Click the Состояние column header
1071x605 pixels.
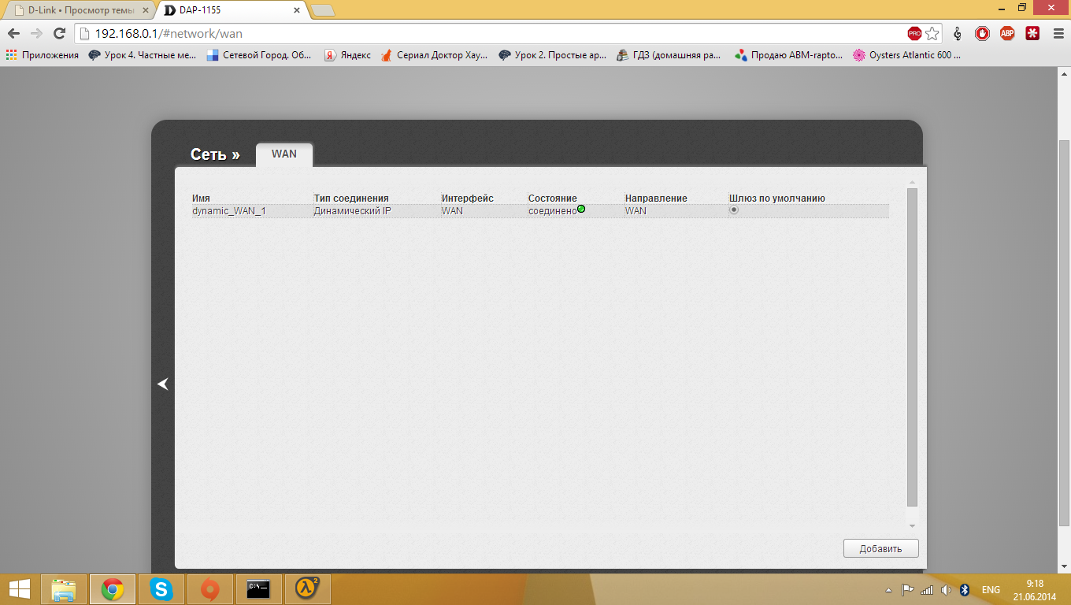(x=553, y=199)
